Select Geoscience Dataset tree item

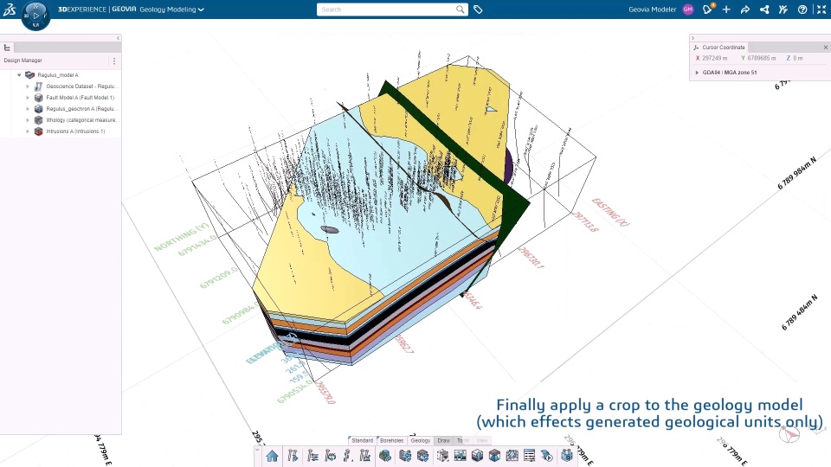[81, 86]
